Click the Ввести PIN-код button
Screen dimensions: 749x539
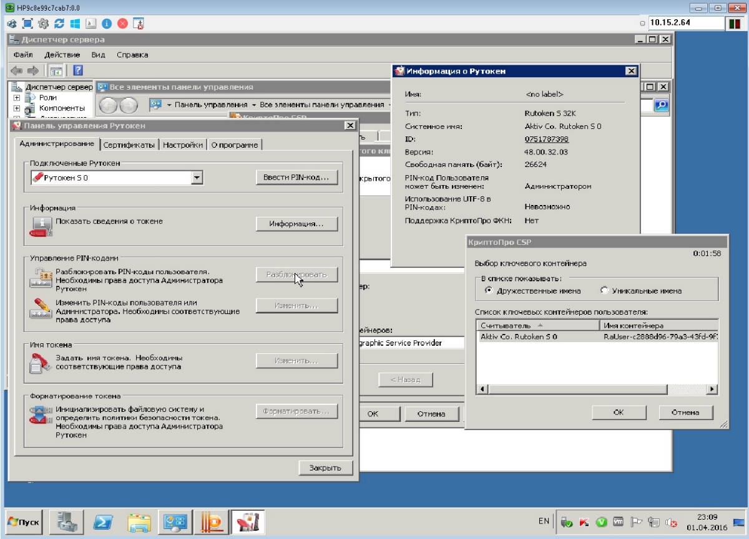(296, 178)
